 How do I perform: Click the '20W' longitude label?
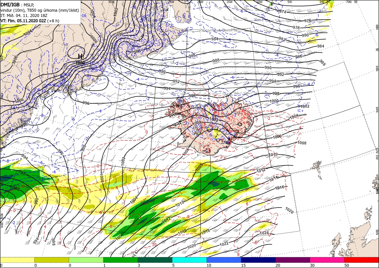[x=200, y=2]
